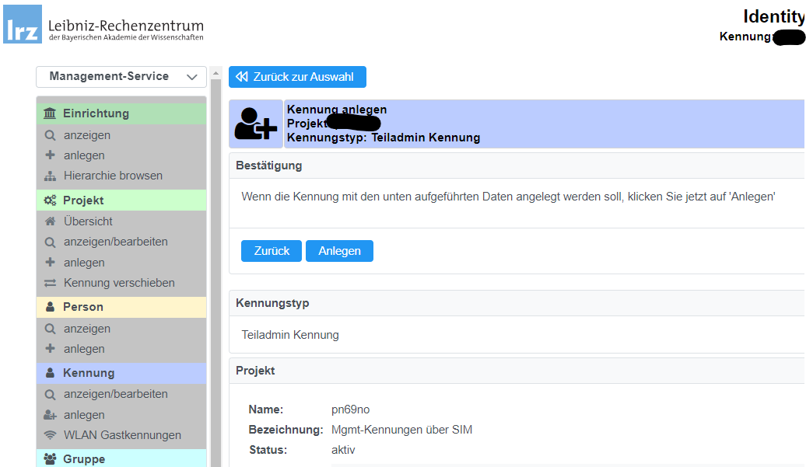This screenshot has width=806, height=467.
Task: Click the sidebar scroll-up arrow
Action: click(x=216, y=74)
